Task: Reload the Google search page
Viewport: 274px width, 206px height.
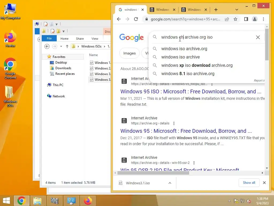Action: click(x=136, y=19)
